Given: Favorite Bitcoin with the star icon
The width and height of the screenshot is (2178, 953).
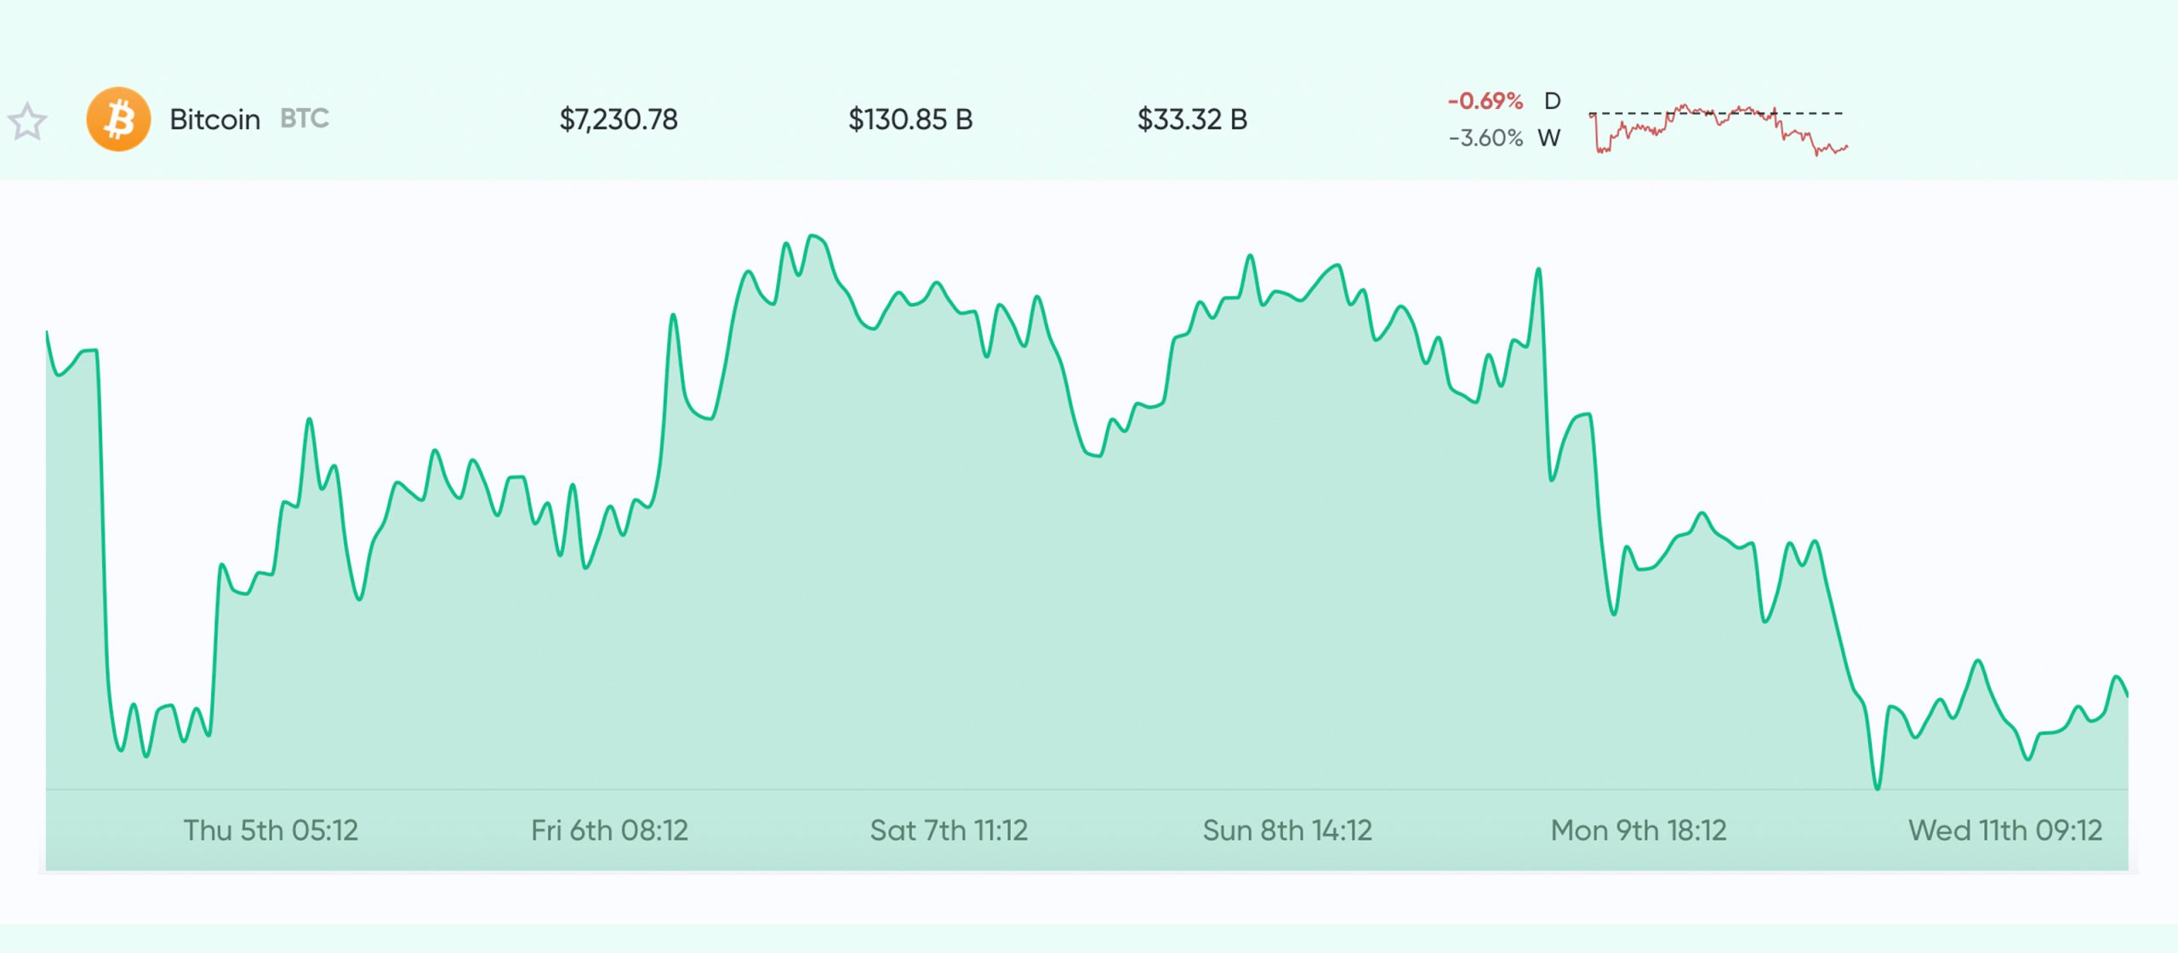Looking at the screenshot, I should click(27, 121).
